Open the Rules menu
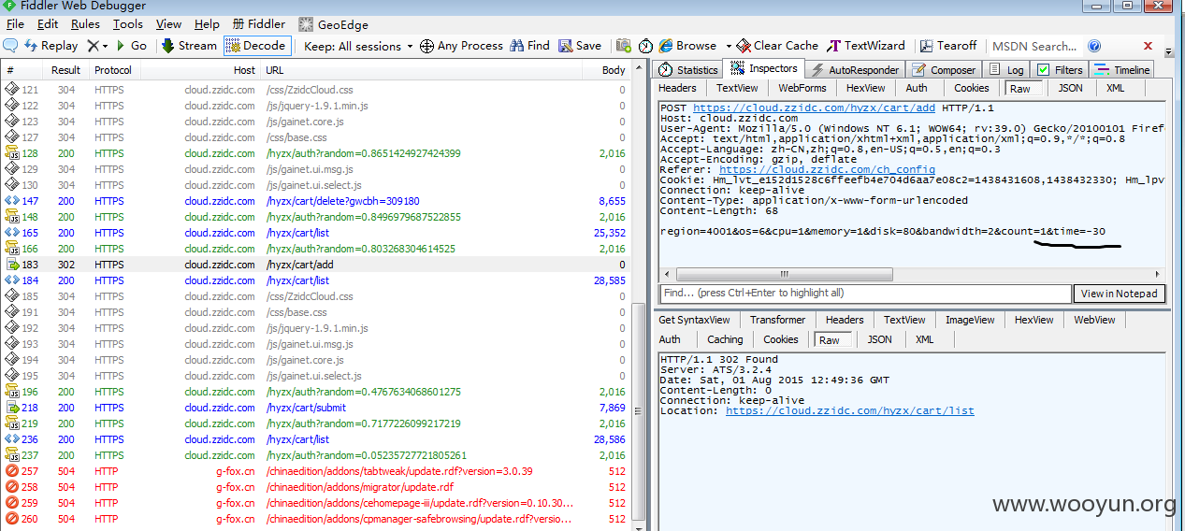This screenshot has width=1185, height=531. (85, 24)
